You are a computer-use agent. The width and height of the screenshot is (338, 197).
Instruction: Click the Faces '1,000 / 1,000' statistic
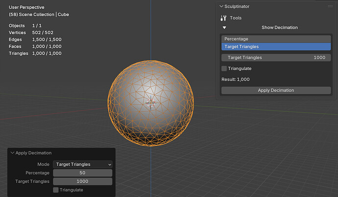pyautogui.click(x=47, y=46)
